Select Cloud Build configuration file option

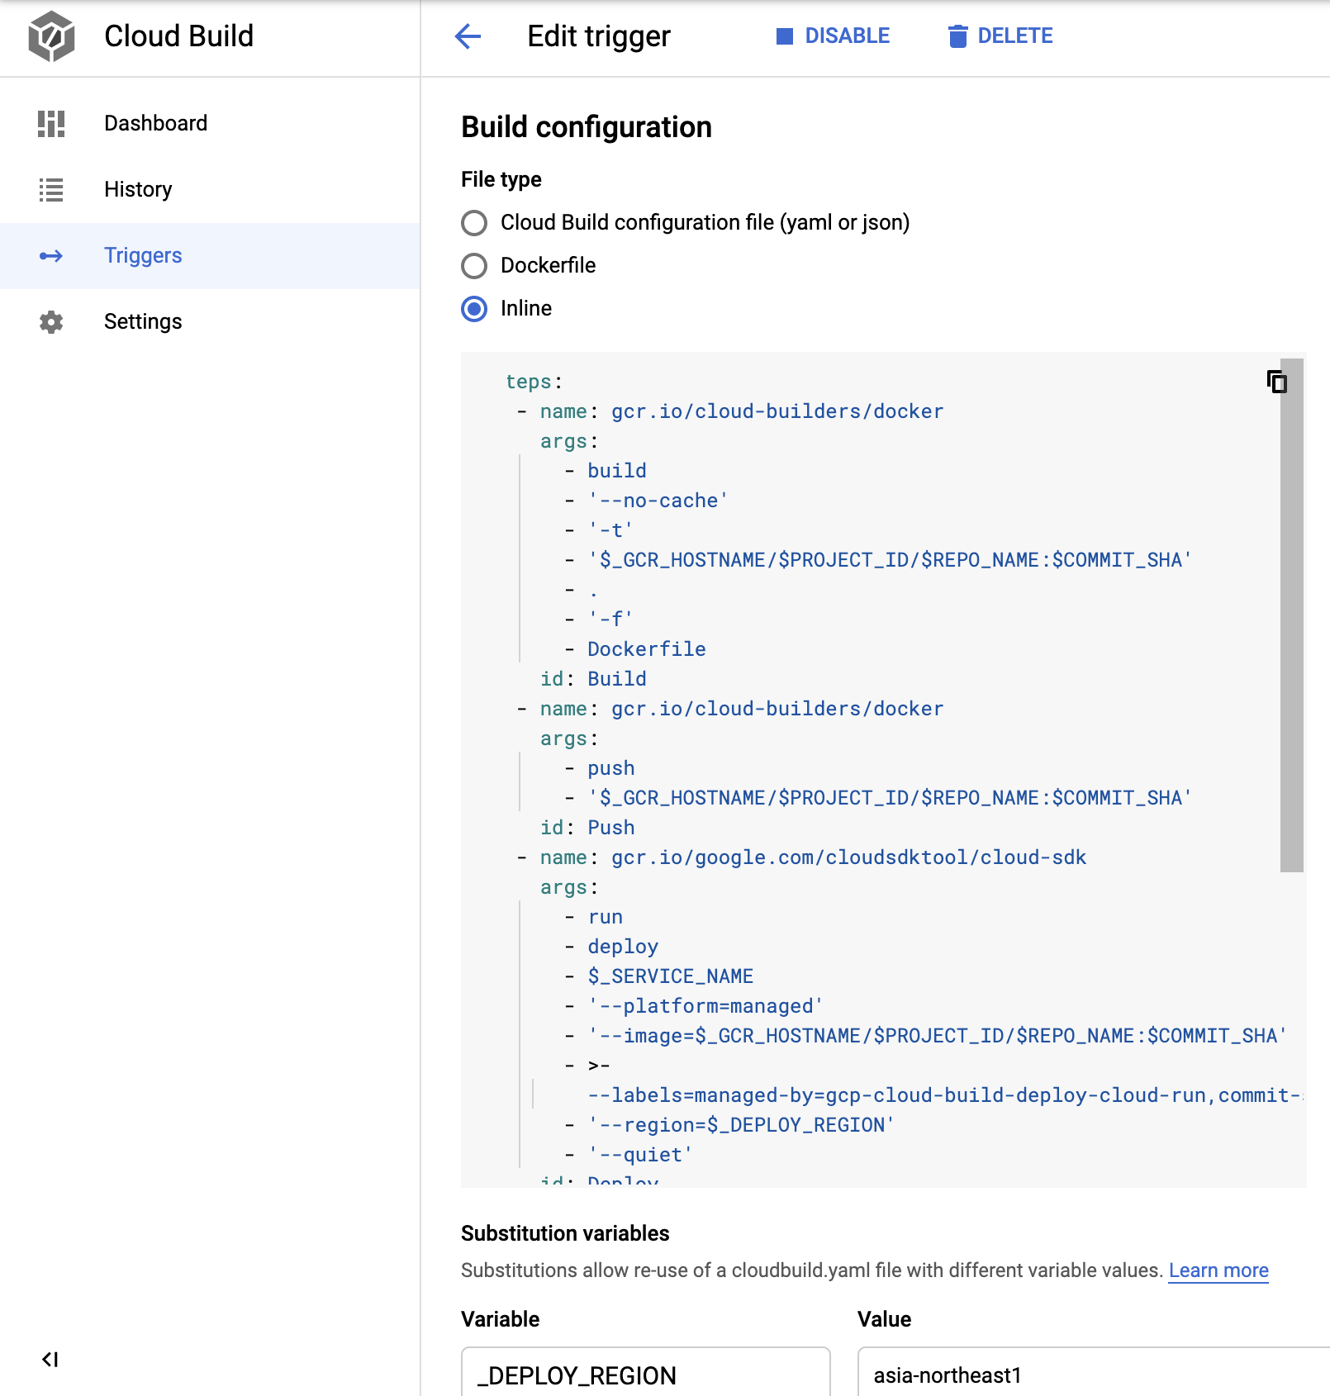(474, 223)
